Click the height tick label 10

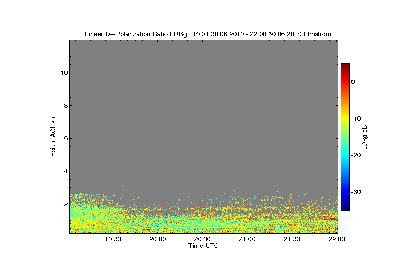click(x=63, y=73)
